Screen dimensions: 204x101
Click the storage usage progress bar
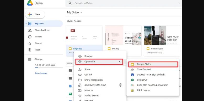pos(49,68)
